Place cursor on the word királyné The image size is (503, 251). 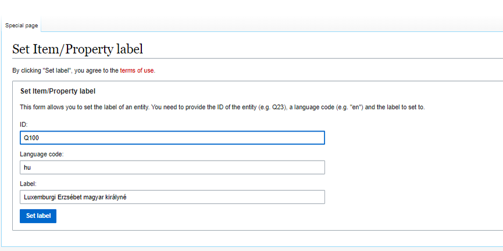(115, 197)
